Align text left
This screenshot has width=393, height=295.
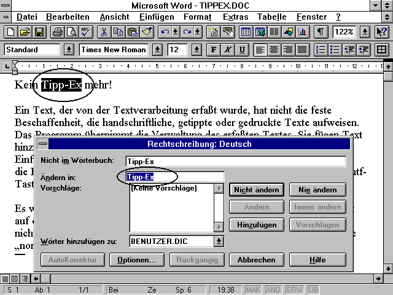[x=260, y=50]
